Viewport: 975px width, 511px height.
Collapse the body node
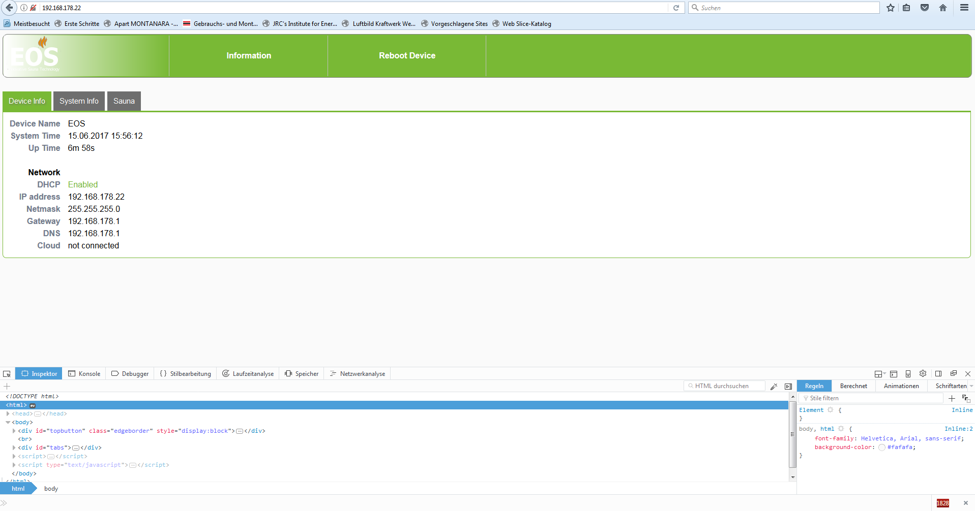(8, 422)
